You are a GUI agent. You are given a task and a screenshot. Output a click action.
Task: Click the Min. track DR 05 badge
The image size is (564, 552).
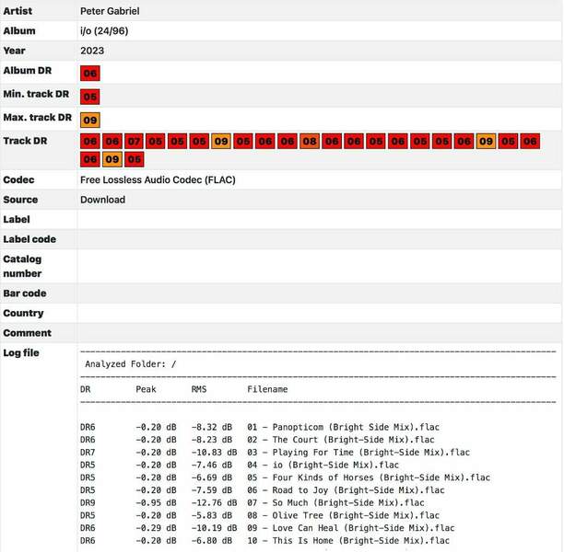[x=90, y=97]
